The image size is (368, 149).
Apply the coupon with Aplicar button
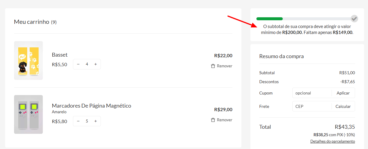(343, 93)
